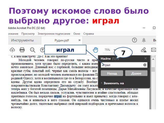This screenshot has height=123, width=164.
Task: Open the Электронное подписание menu
Action: coord(54,34)
